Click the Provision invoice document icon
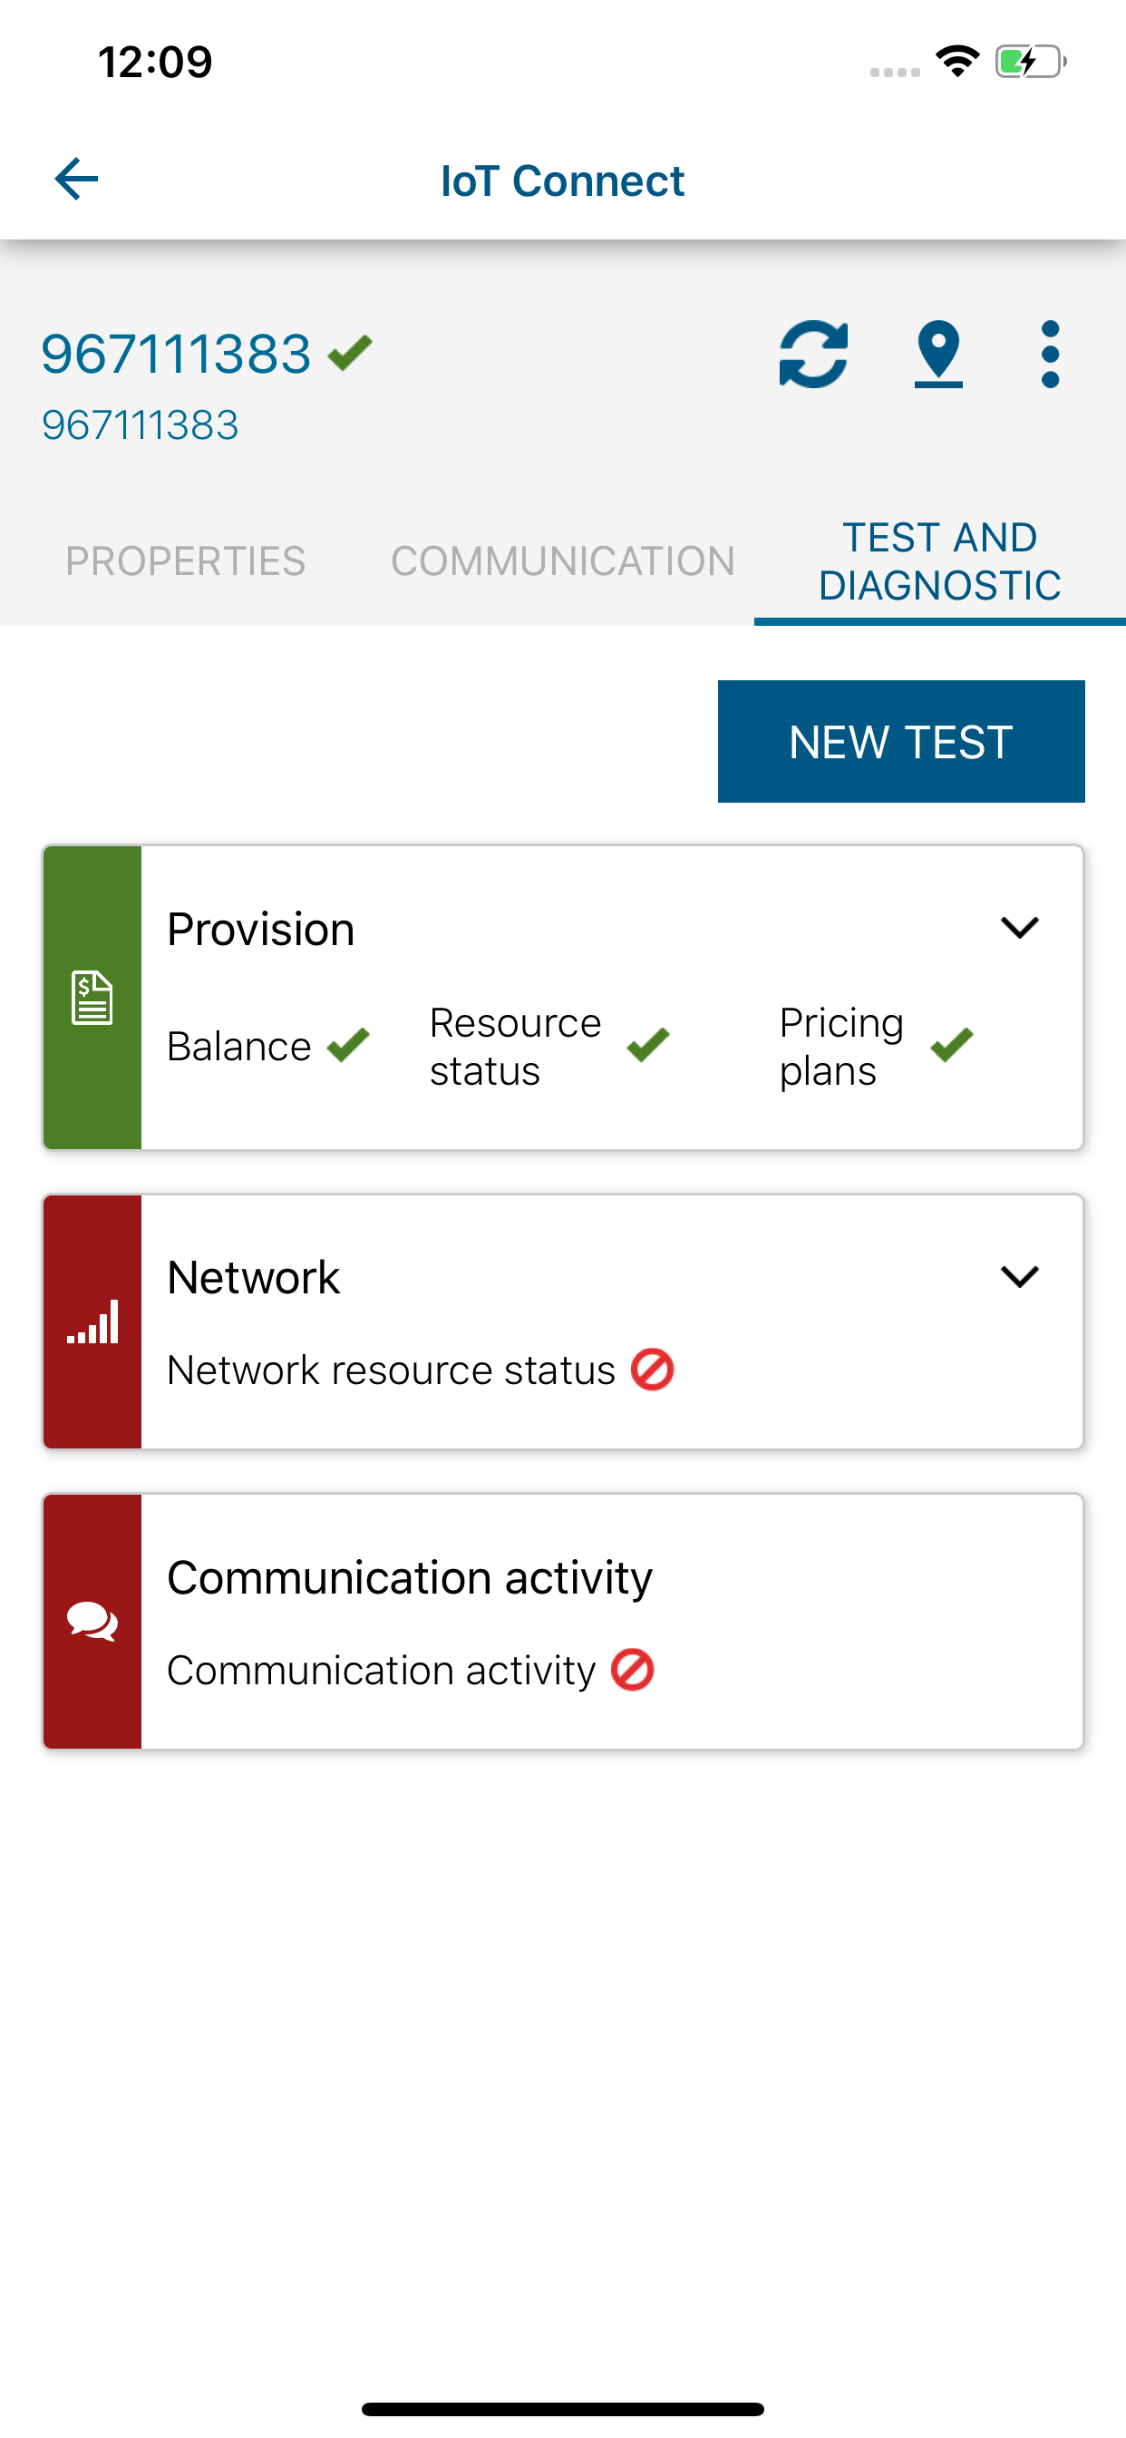Image resolution: width=1126 pixels, height=2438 pixels. (x=92, y=998)
